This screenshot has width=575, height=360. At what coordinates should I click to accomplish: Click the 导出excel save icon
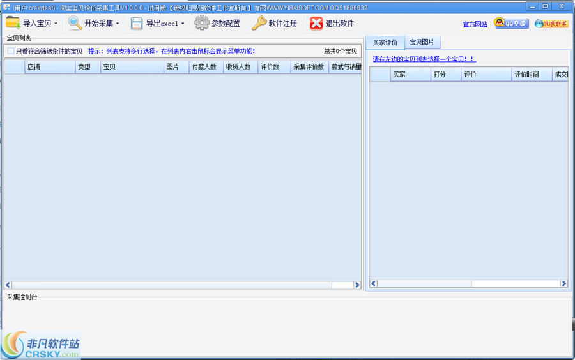point(137,24)
